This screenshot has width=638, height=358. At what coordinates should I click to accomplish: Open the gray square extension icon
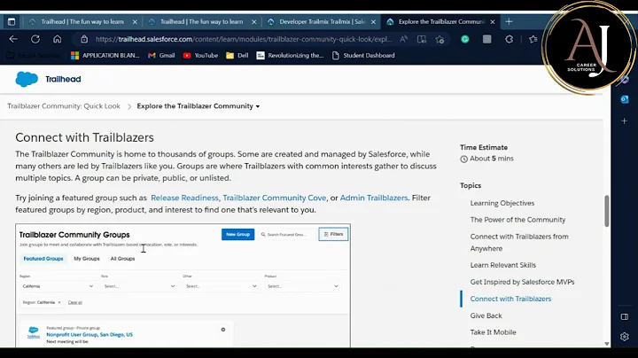click(487, 39)
